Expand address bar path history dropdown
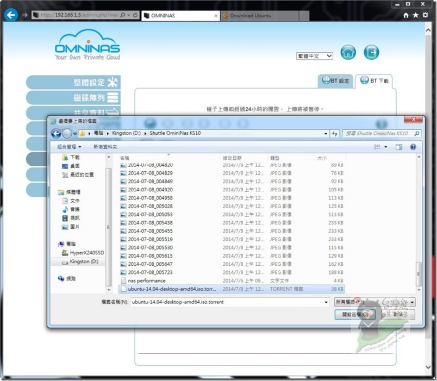Viewport: 437px width, 381px height. pyautogui.click(x=326, y=134)
